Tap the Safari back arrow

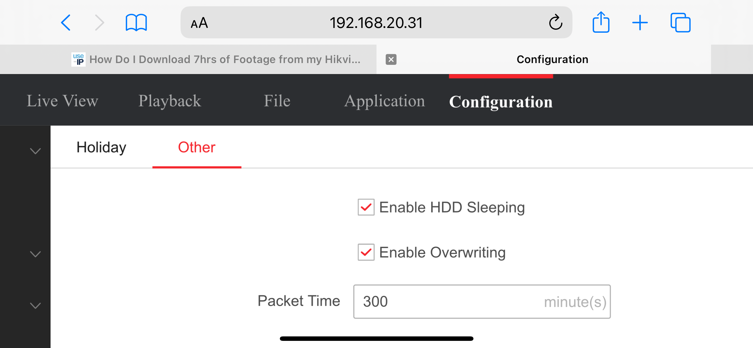(x=66, y=23)
